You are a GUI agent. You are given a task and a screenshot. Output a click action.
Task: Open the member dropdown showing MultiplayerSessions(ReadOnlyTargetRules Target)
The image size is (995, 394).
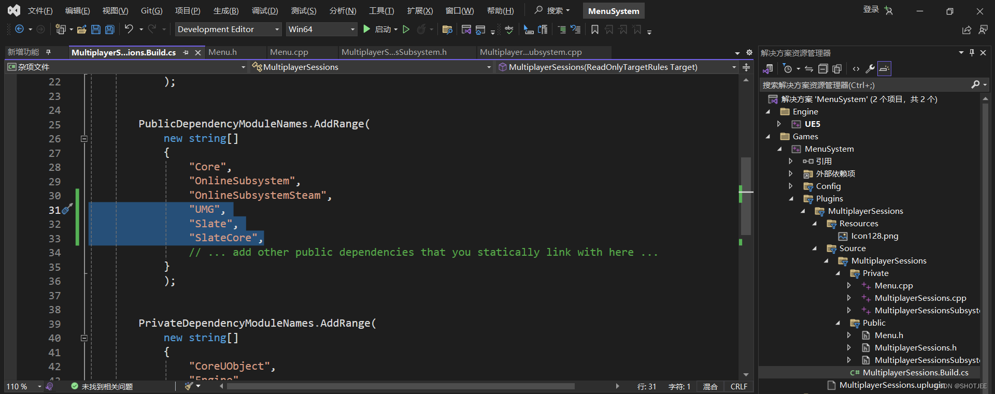point(617,67)
